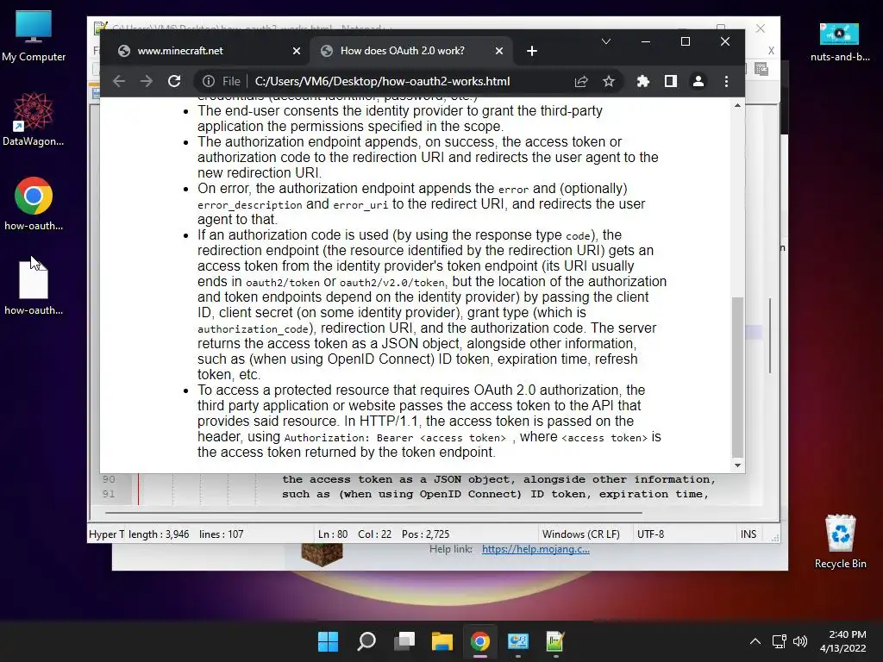This screenshot has height=662, width=883.
Task: Close the www.minecraft.net tab
Action: point(297,51)
